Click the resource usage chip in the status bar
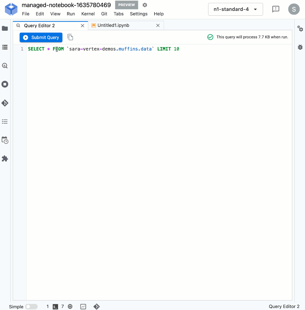Screen dimensions: 305x310 tap(83, 307)
